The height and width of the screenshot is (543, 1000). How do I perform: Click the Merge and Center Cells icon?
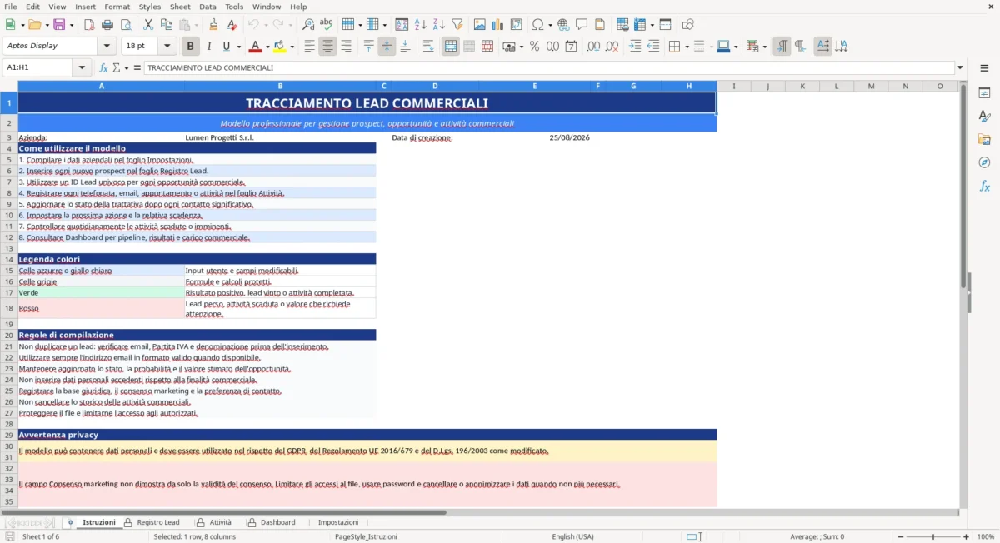click(x=451, y=47)
